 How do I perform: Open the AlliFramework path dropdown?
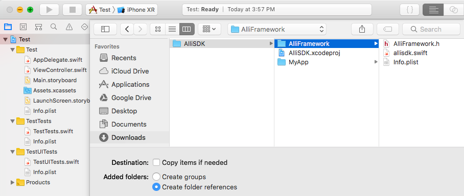point(277,29)
